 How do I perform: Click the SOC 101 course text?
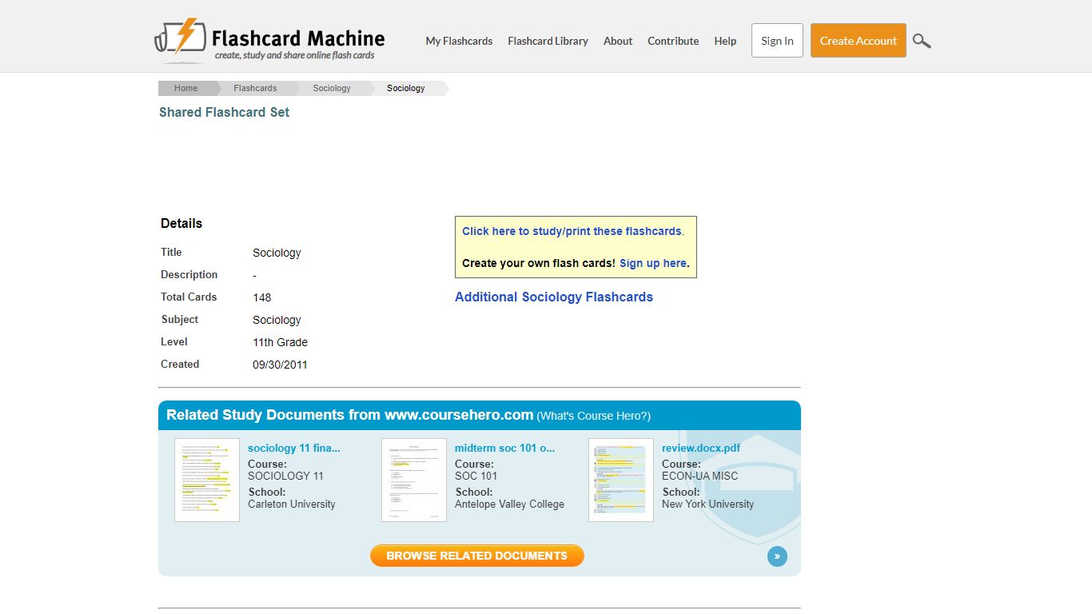(x=476, y=476)
